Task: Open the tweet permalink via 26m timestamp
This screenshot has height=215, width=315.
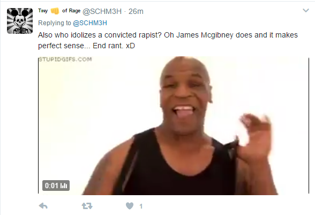Action: click(x=136, y=11)
